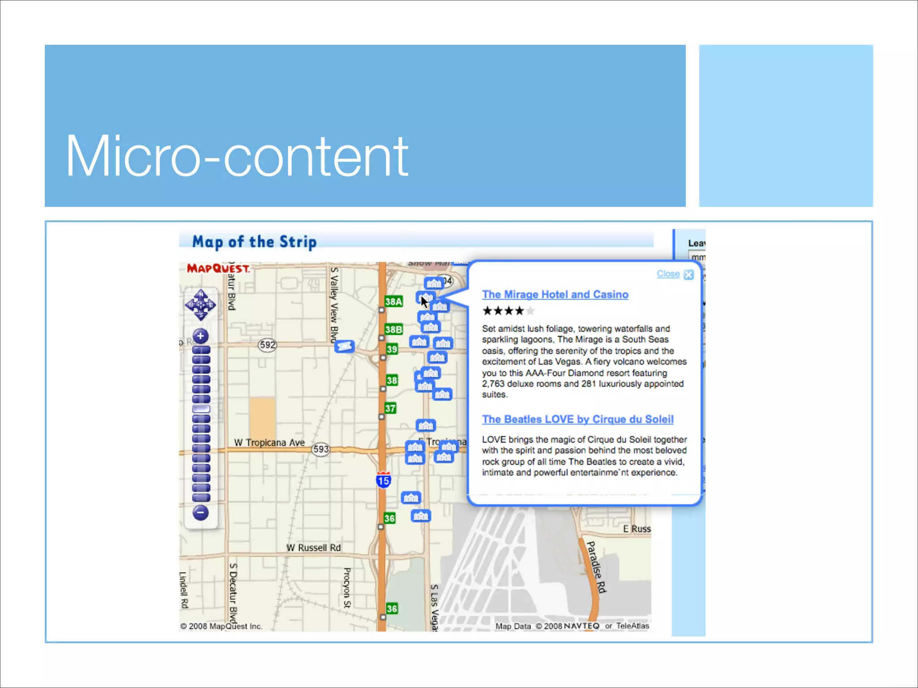The width and height of the screenshot is (918, 688).
Task: Click the highlighted current zoom level on slider
Action: 201,408
